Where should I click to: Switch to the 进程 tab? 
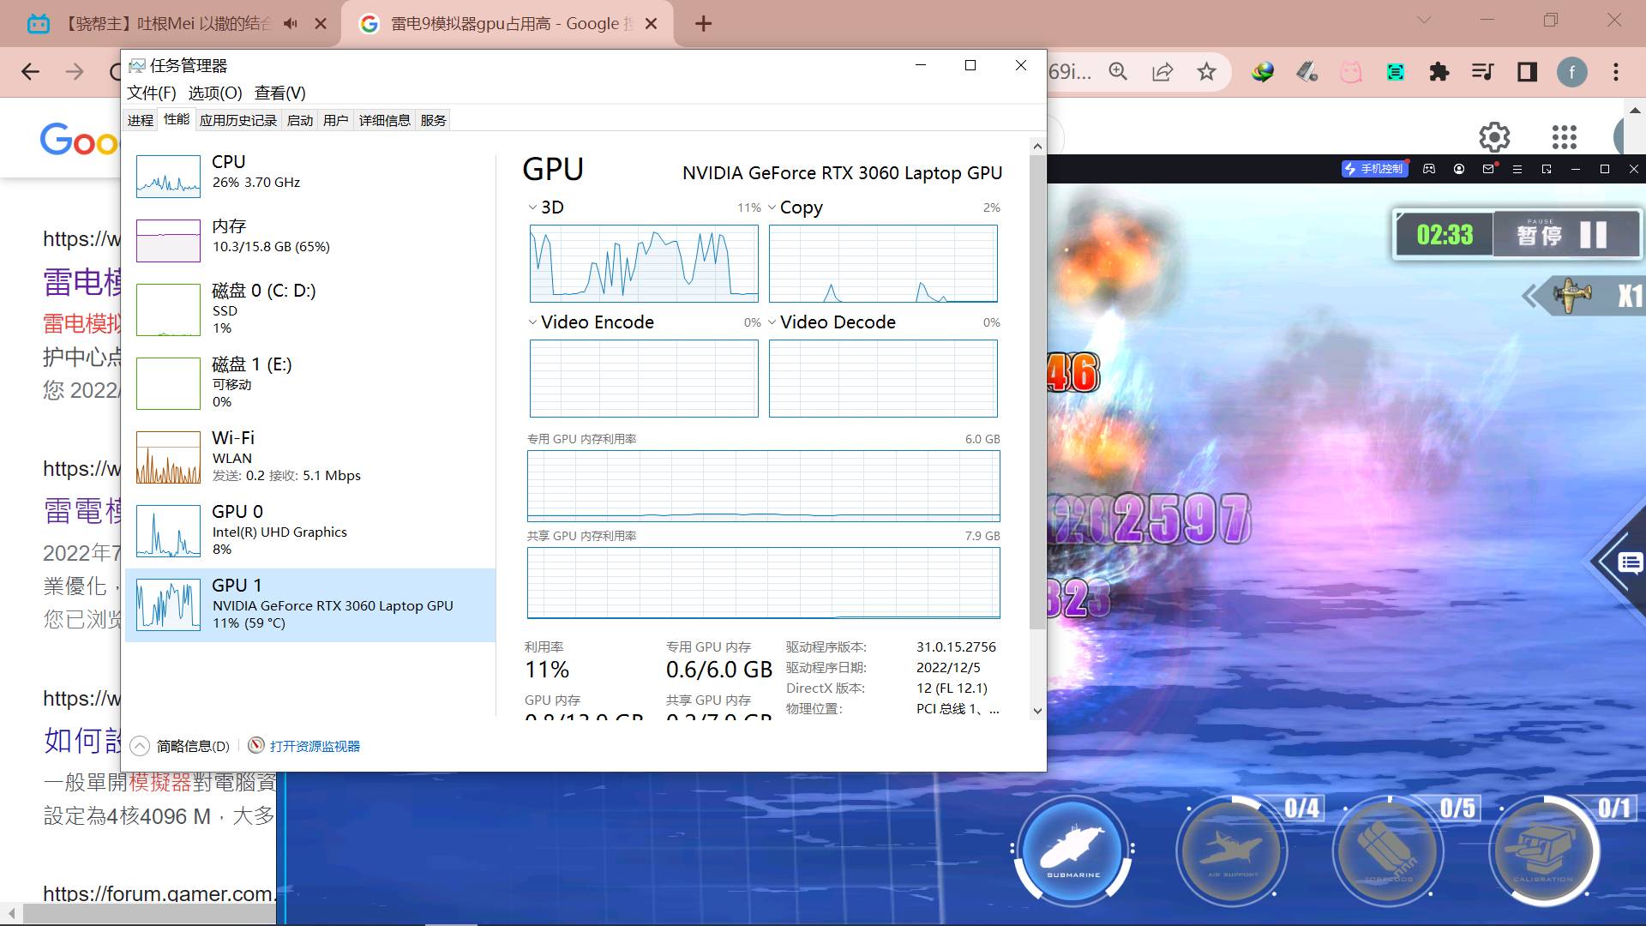click(141, 120)
